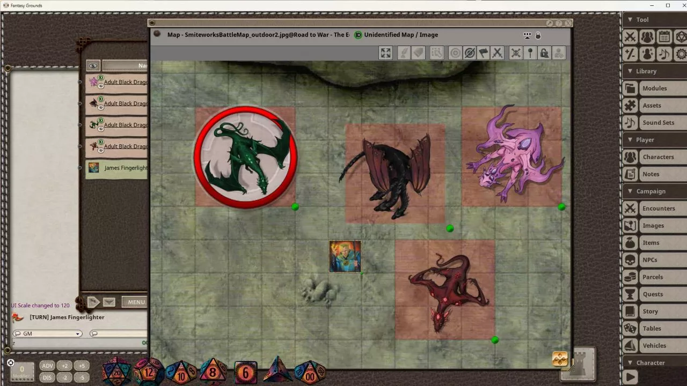687x386 pixels.
Task: Click the share-to-players icon in map title bar
Action: pyautogui.click(x=527, y=35)
